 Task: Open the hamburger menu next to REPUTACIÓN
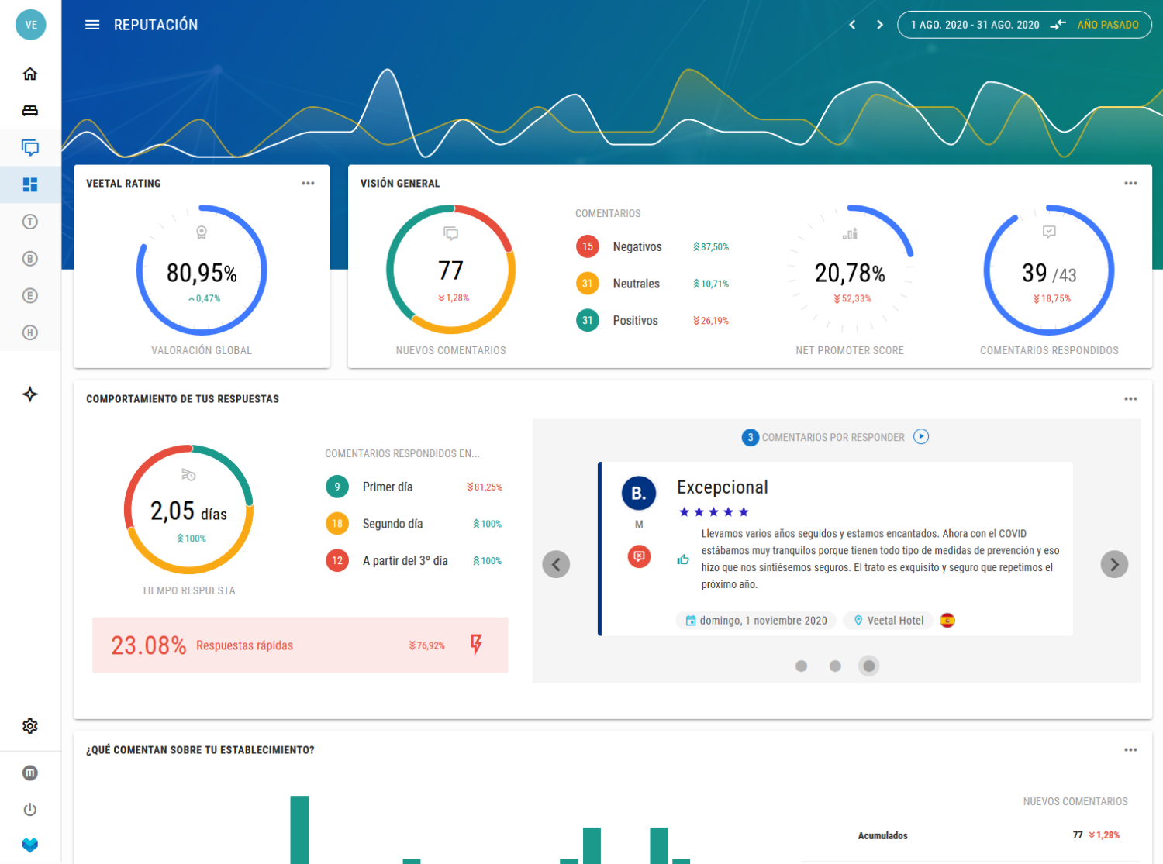coord(92,25)
